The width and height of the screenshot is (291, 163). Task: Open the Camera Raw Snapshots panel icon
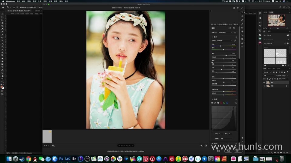click(x=242, y=39)
